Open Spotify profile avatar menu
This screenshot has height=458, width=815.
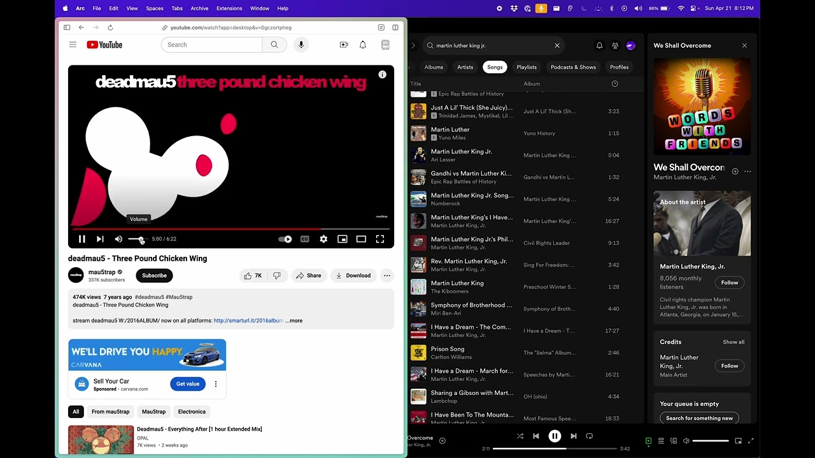pyautogui.click(x=631, y=46)
